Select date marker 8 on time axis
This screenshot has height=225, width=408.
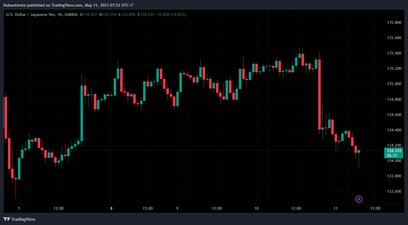(111, 208)
